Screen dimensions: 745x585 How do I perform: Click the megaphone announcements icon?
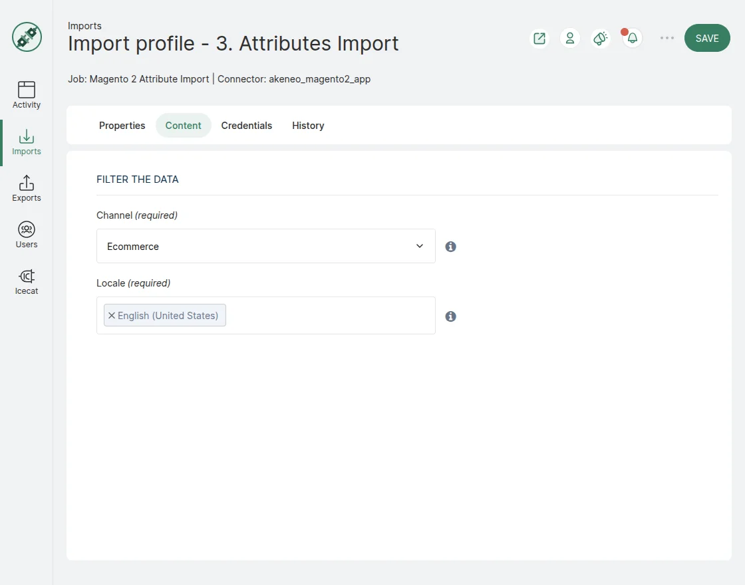tap(601, 39)
